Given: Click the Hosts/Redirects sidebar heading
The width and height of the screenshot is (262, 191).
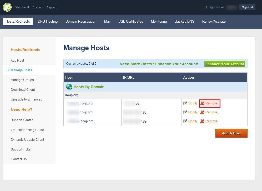Looking at the screenshot, I should coord(26,50).
